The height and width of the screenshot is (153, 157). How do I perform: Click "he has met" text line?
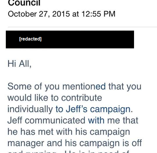click(31, 132)
